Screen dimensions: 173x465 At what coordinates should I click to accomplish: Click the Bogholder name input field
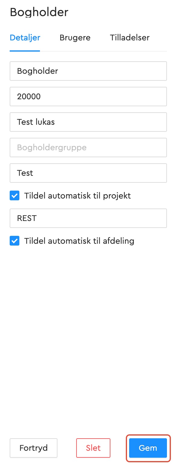(88, 71)
